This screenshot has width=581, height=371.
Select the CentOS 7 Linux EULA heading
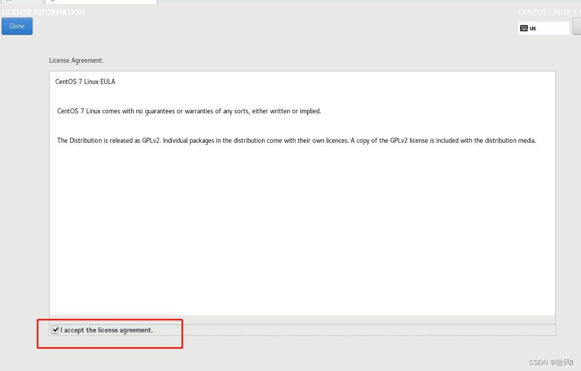coord(85,82)
